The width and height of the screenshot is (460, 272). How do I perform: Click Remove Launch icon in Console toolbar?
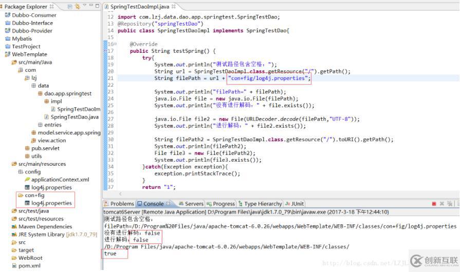(442, 204)
